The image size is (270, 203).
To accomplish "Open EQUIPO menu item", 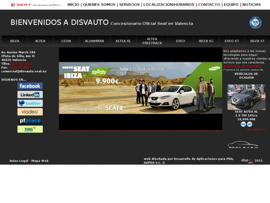I will click(231, 5).
